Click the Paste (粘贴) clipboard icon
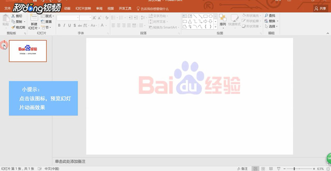 click(x=6, y=18)
